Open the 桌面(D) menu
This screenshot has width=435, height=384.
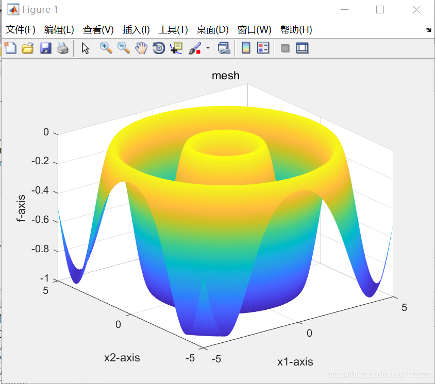[212, 30]
